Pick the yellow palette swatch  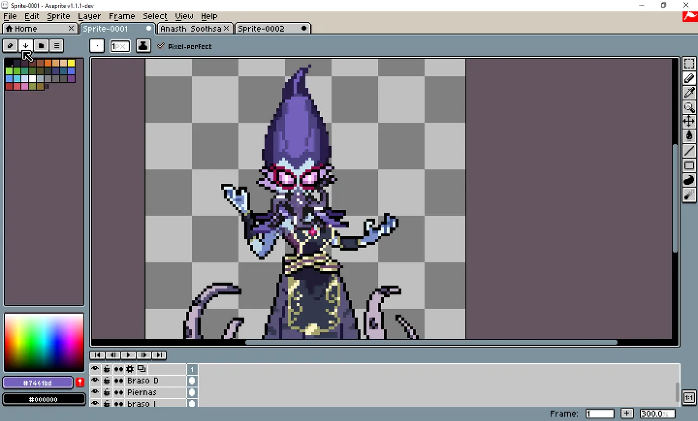click(71, 63)
